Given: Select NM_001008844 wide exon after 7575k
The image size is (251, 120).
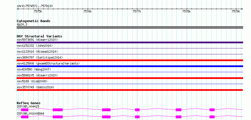Looking at the screenshot, I should pos(58,117).
